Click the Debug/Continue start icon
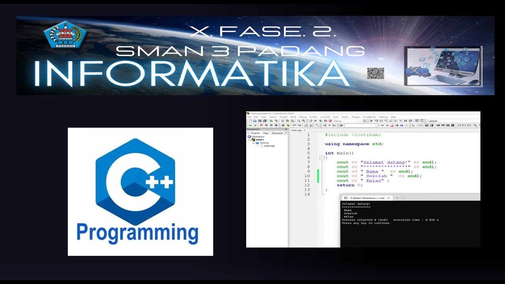 (x=371, y=121)
